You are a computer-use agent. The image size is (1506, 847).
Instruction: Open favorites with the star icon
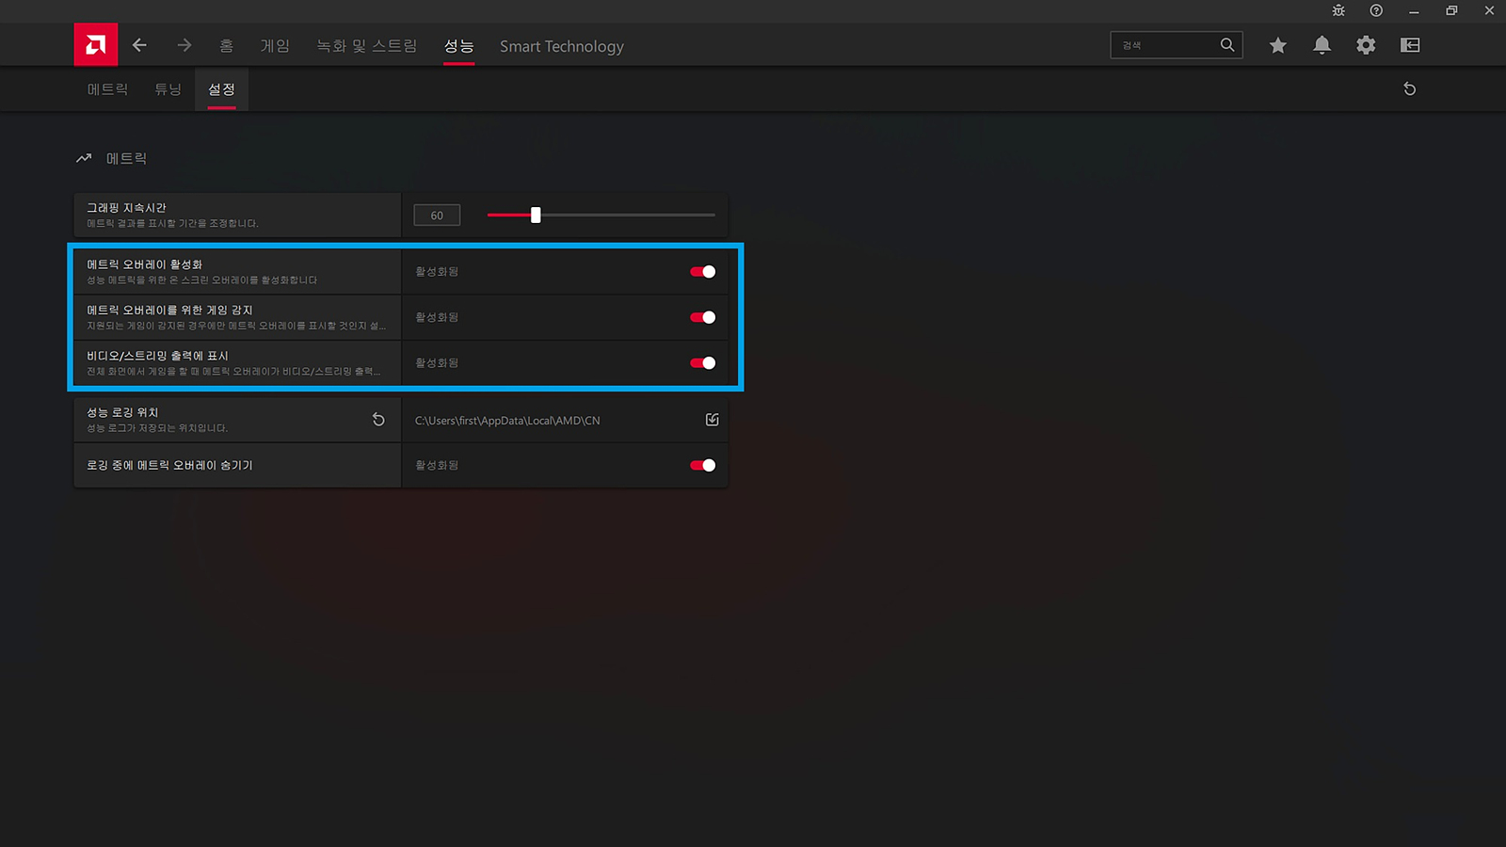[1277, 45]
